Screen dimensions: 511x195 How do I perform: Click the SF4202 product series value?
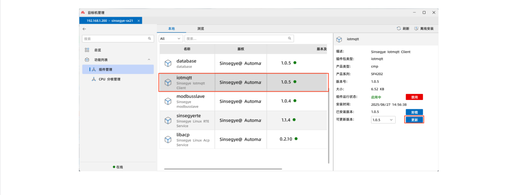[x=378, y=74]
